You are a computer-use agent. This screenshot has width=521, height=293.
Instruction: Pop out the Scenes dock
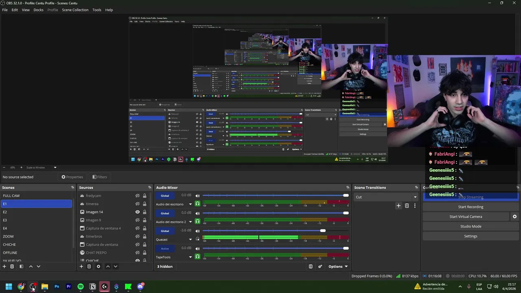point(72,188)
